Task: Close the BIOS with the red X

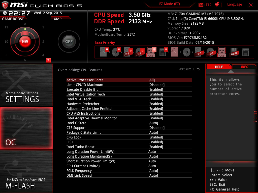Action: point(251,5)
